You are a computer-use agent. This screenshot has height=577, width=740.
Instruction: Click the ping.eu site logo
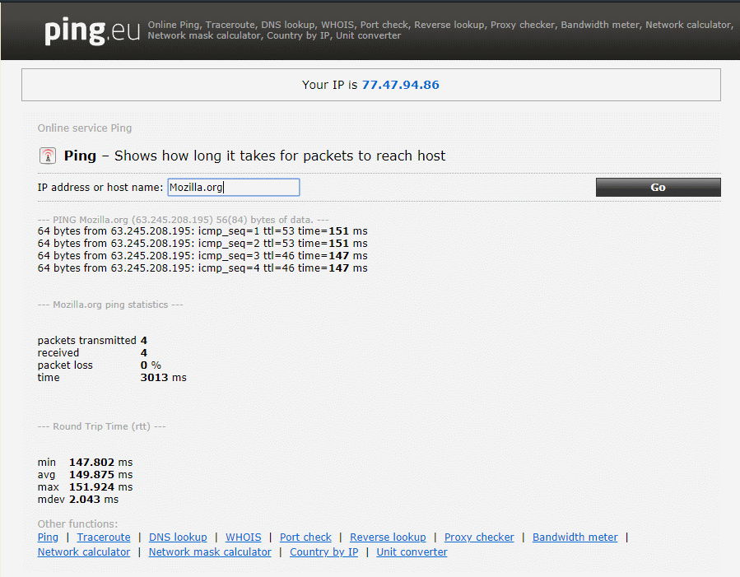pos(92,31)
